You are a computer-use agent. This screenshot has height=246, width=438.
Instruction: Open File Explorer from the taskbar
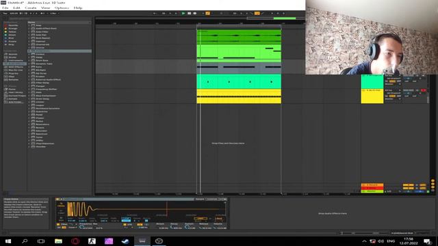coord(58,241)
